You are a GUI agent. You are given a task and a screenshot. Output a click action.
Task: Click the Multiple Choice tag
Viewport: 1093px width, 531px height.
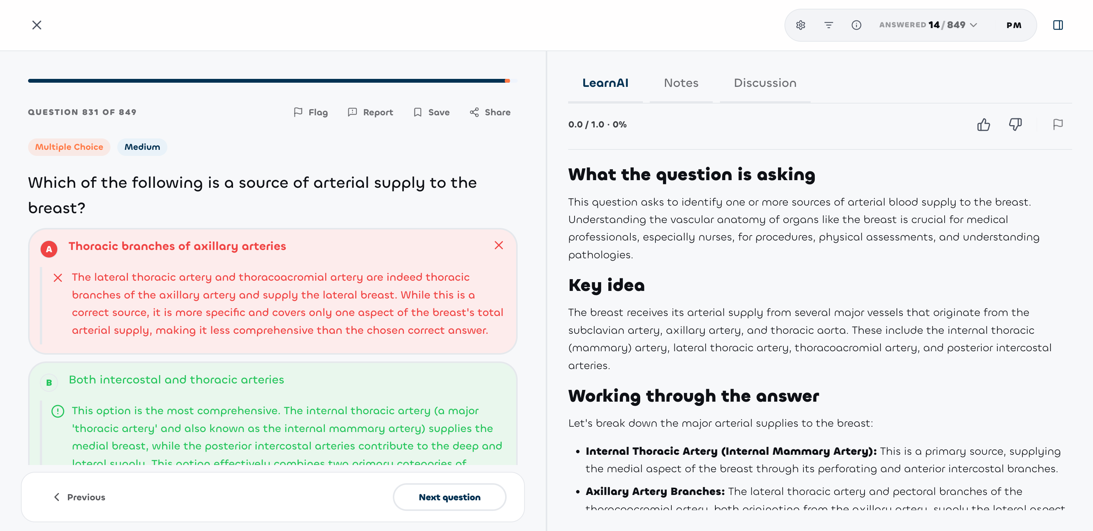click(x=69, y=147)
